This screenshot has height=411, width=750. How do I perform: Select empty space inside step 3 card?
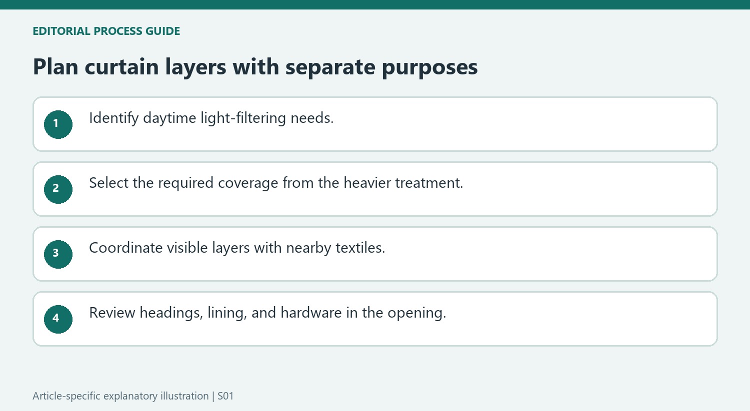click(x=550, y=254)
